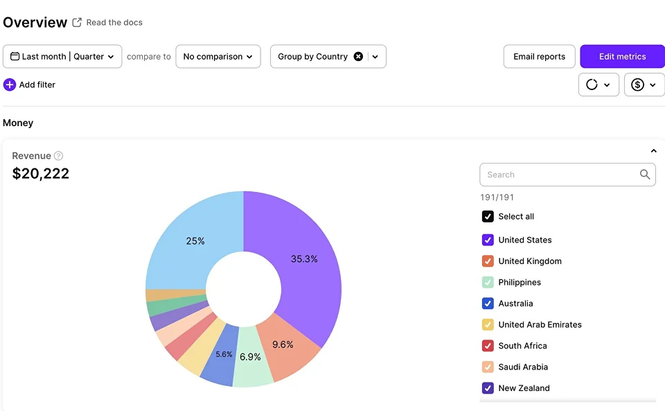The image size is (665, 411).
Task: Focus the country Search input field
Action: [x=567, y=175]
